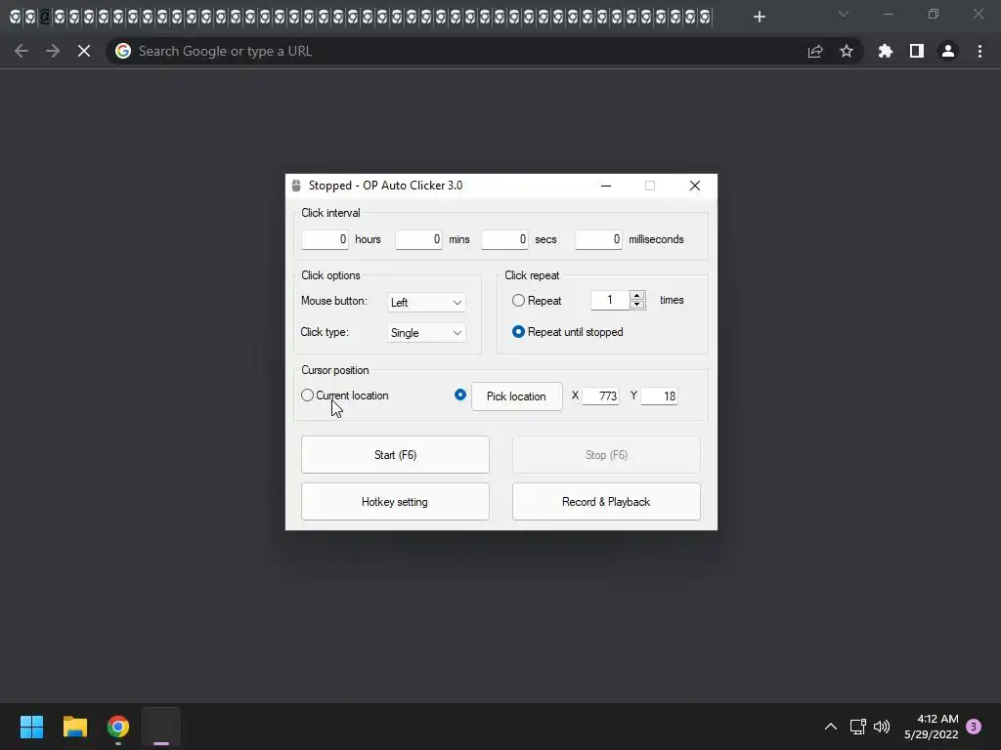1001x750 pixels.
Task: Switch to Chrome in the taskbar
Action: point(118,727)
